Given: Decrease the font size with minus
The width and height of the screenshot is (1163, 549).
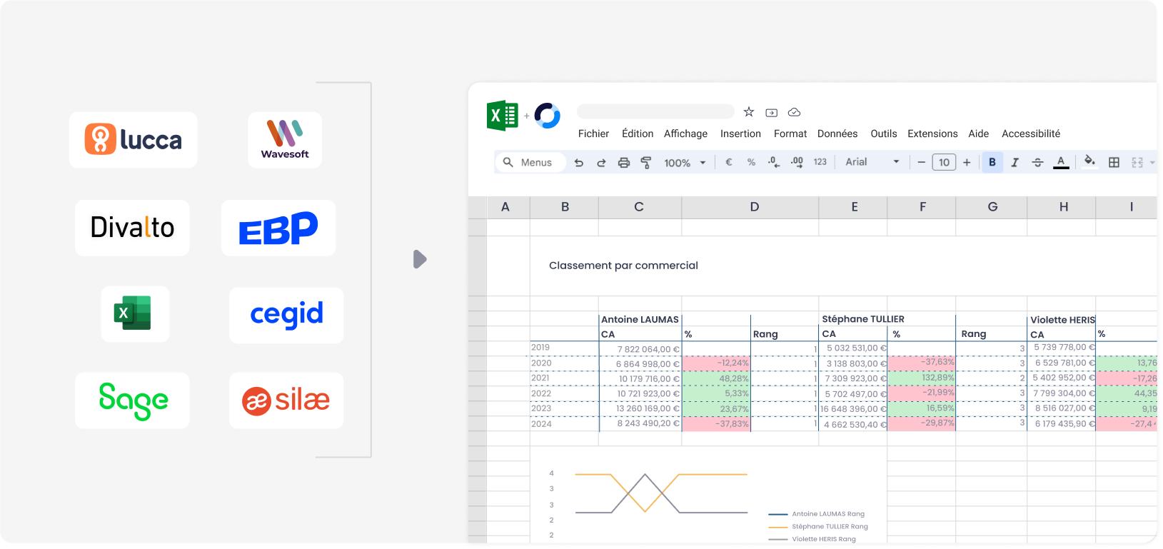Looking at the screenshot, I should 921,162.
